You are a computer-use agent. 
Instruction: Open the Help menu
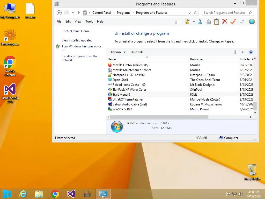pos(100,22)
